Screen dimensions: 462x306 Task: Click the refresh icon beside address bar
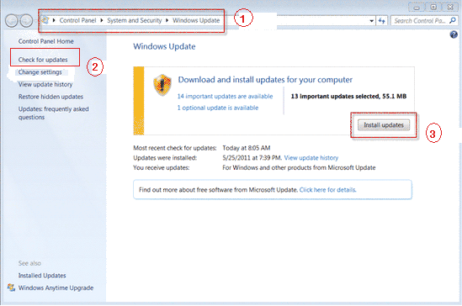(x=382, y=21)
